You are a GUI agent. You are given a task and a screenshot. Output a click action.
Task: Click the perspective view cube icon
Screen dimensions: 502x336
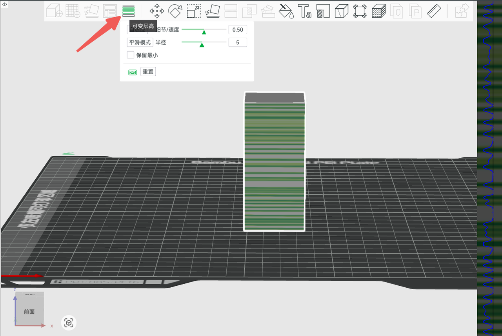69,323
